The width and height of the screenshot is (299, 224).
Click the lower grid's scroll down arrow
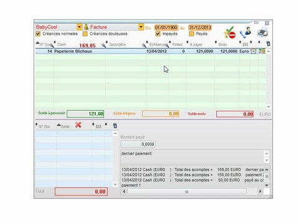(115, 184)
